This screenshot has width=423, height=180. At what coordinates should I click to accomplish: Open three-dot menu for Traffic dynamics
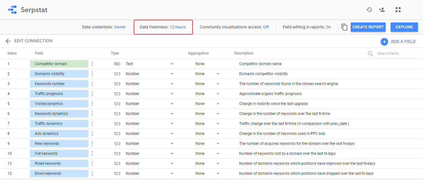[92, 124]
